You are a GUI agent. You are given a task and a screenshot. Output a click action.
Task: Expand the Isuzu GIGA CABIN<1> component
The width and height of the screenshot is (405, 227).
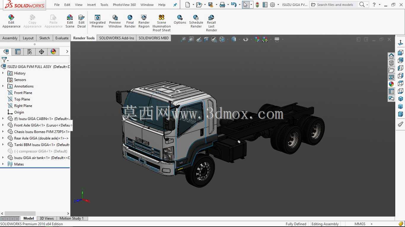point(3,119)
